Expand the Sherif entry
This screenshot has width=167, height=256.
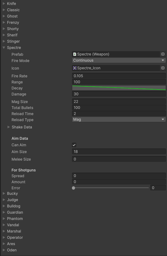(4, 35)
